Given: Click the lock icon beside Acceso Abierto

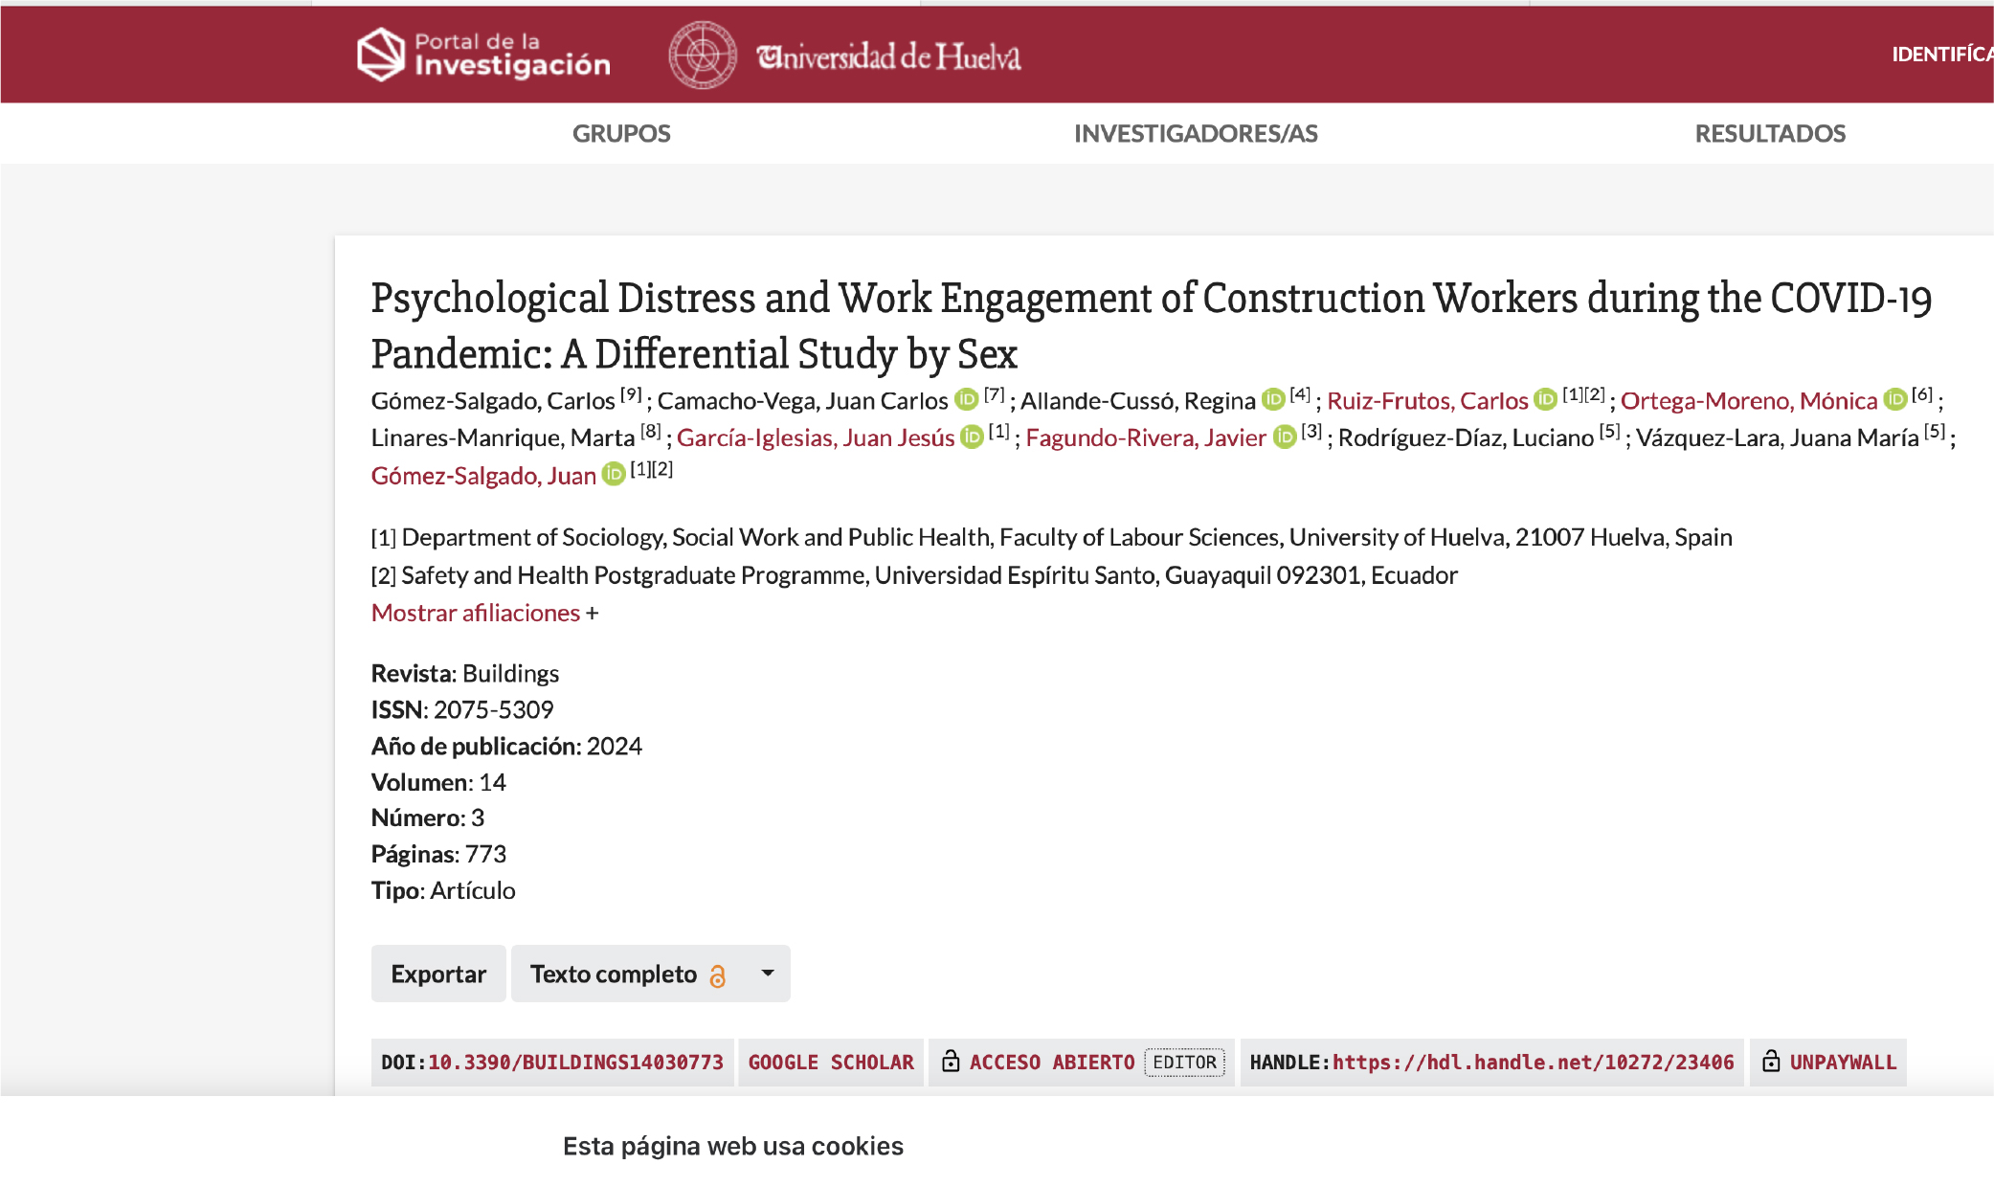Looking at the screenshot, I should (x=951, y=1061).
